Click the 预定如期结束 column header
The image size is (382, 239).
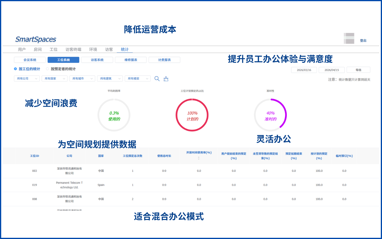pyautogui.click(x=294, y=156)
